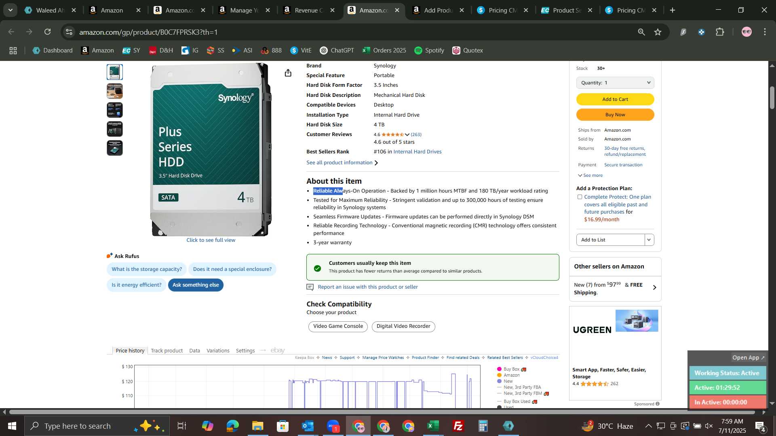The height and width of the screenshot is (436, 776).
Task: Expand See more seller details
Action: click(590, 175)
